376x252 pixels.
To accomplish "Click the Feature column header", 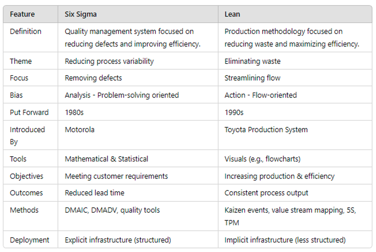I will 22,14.
